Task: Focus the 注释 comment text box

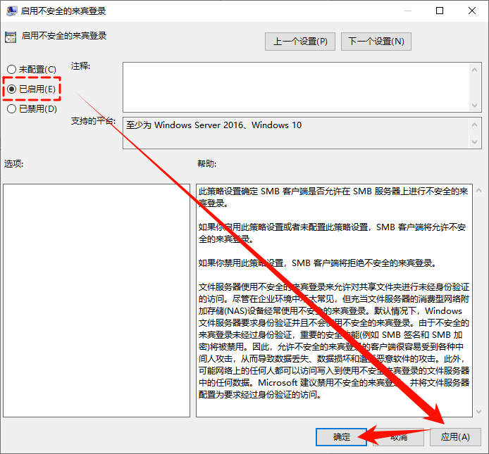Action: pos(296,87)
